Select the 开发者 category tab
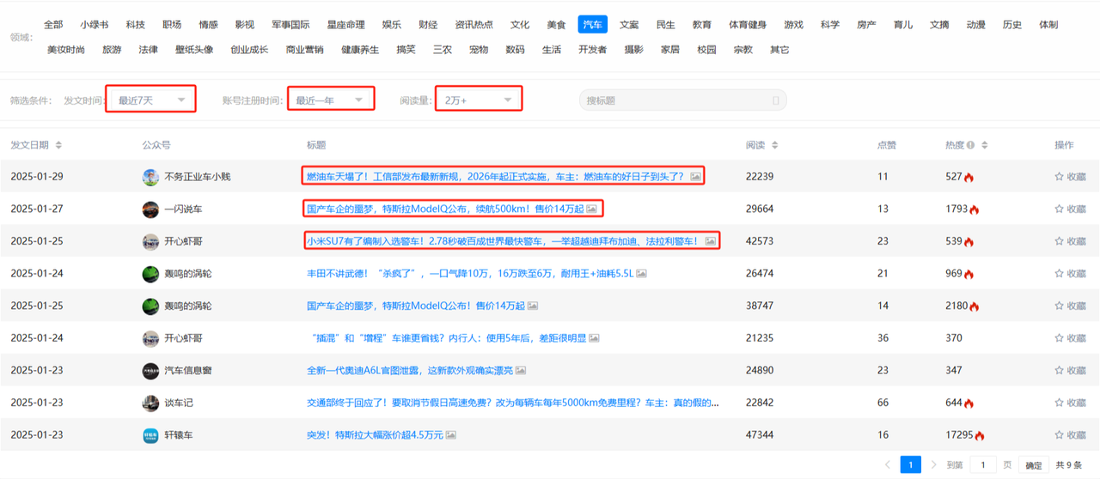Viewport: 1100px width, 479px height. [x=593, y=50]
